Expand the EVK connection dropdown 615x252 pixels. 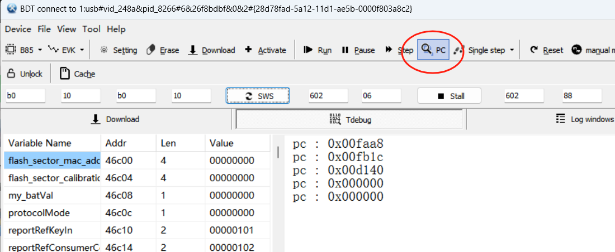82,50
